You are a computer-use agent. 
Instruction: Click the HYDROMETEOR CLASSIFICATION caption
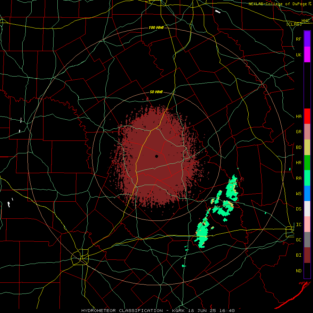pos(122,311)
